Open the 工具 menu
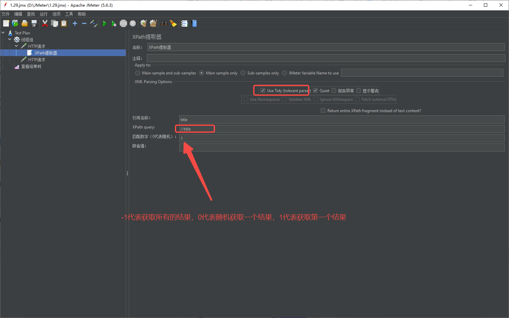Image resolution: width=509 pixels, height=318 pixels. 69,14
